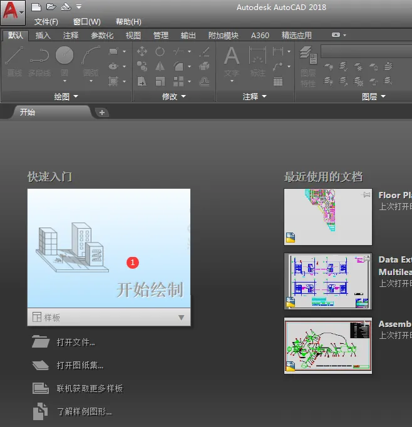The height and width of the screenshot is (427, 412).
Task: Select the Array tool in 修改 panel
Action: point(178,81)
